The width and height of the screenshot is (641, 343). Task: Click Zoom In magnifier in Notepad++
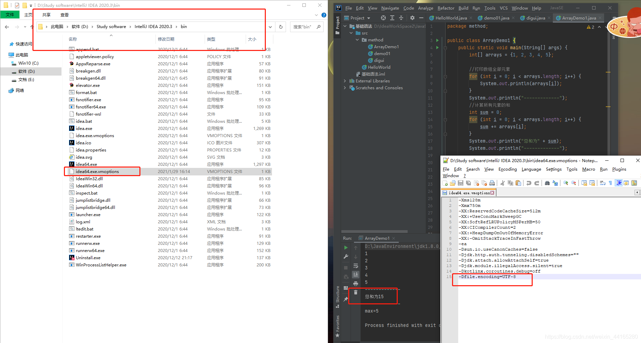566,183
